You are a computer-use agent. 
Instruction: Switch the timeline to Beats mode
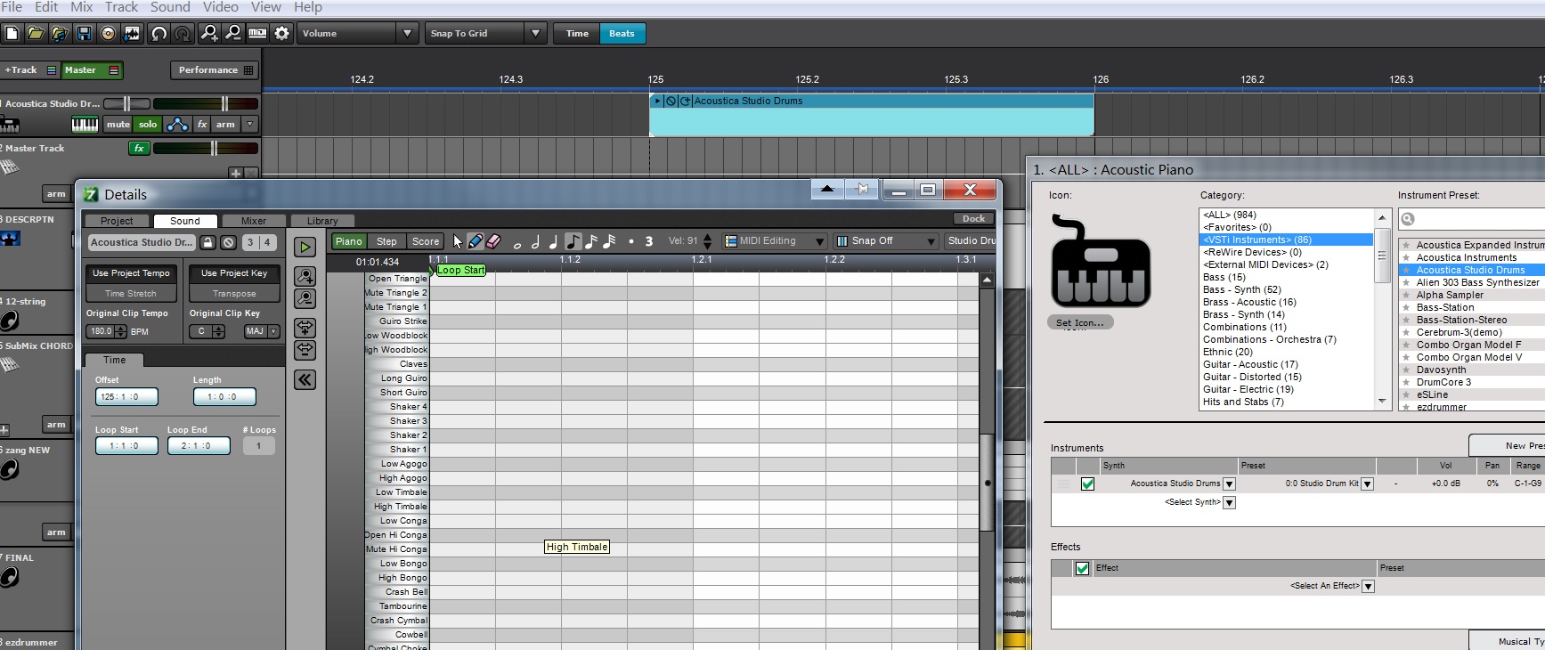(622, 34)
